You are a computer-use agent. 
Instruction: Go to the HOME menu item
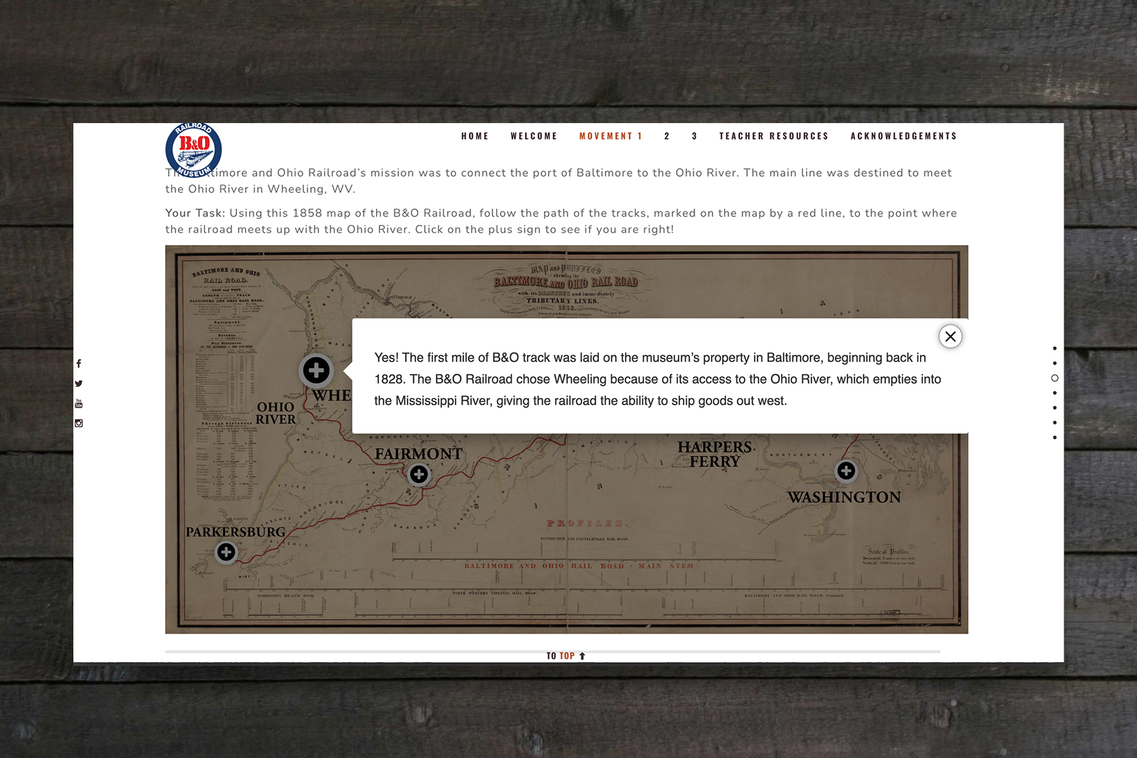click(475, 136)
